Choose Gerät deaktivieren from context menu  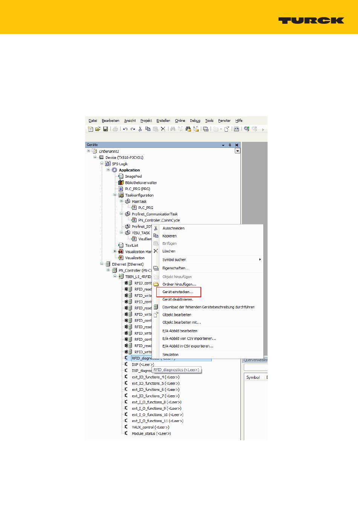177,300
